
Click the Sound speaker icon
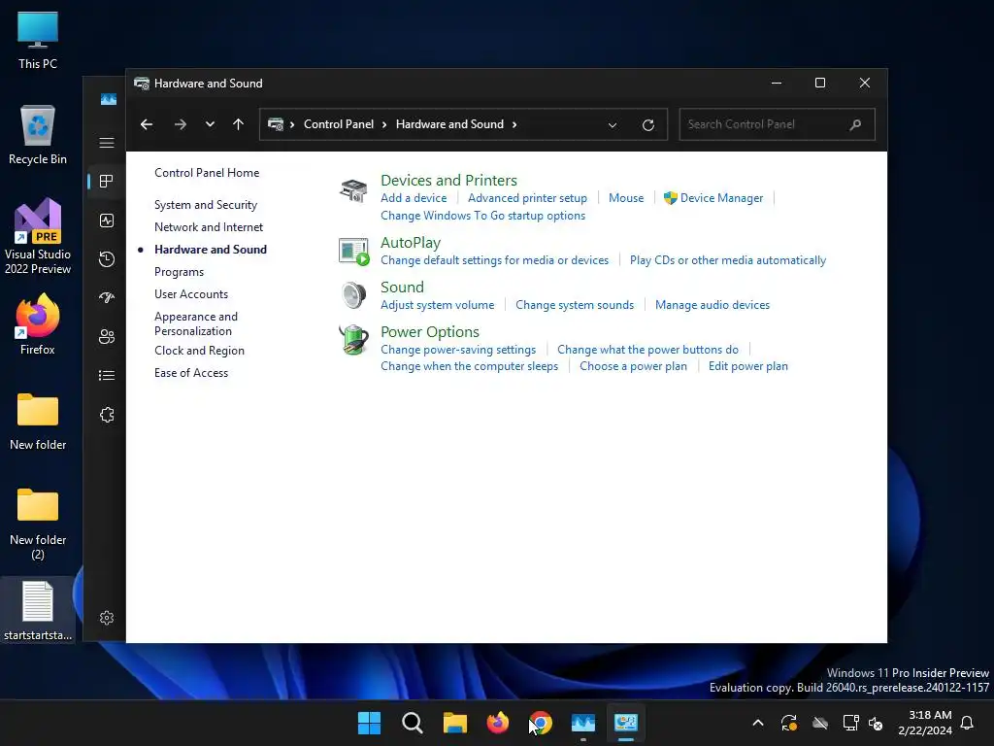[x=353, y=295]
